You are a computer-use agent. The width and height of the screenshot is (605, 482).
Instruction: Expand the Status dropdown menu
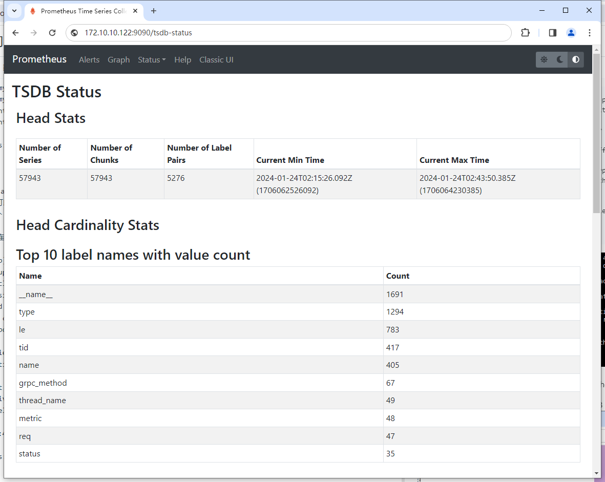pyautogui.click(x=152, y=60)
